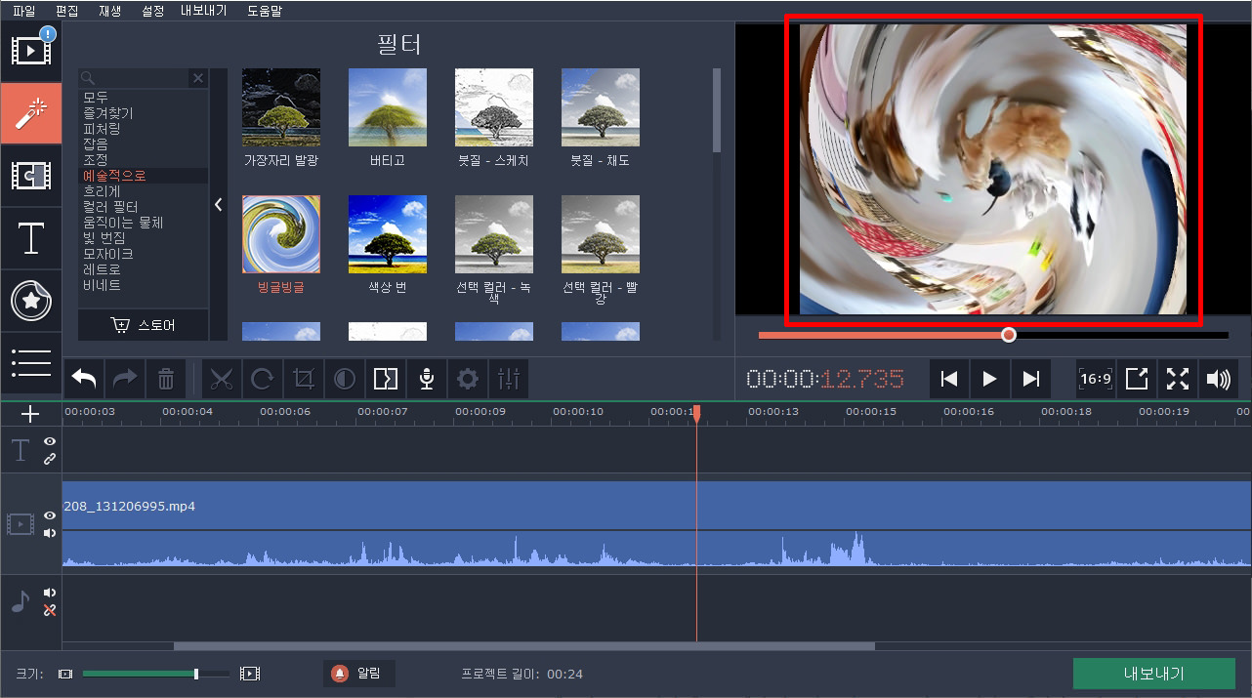Toggle title track visibility eye
The image size is (1252, 698).
(50, 441)
